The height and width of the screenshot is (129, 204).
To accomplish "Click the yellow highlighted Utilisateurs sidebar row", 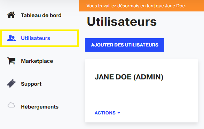I will (40, 38).
